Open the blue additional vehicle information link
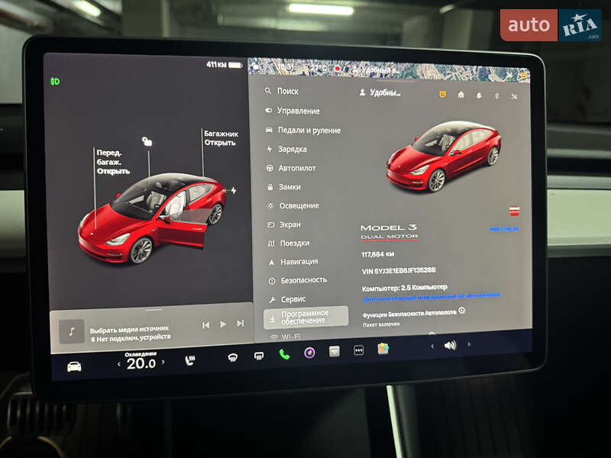Image resolution: width=611 pixels, height=458 pixels. click(432, 297)
